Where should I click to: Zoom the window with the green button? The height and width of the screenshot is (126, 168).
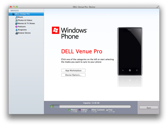(x=17, y=7)
